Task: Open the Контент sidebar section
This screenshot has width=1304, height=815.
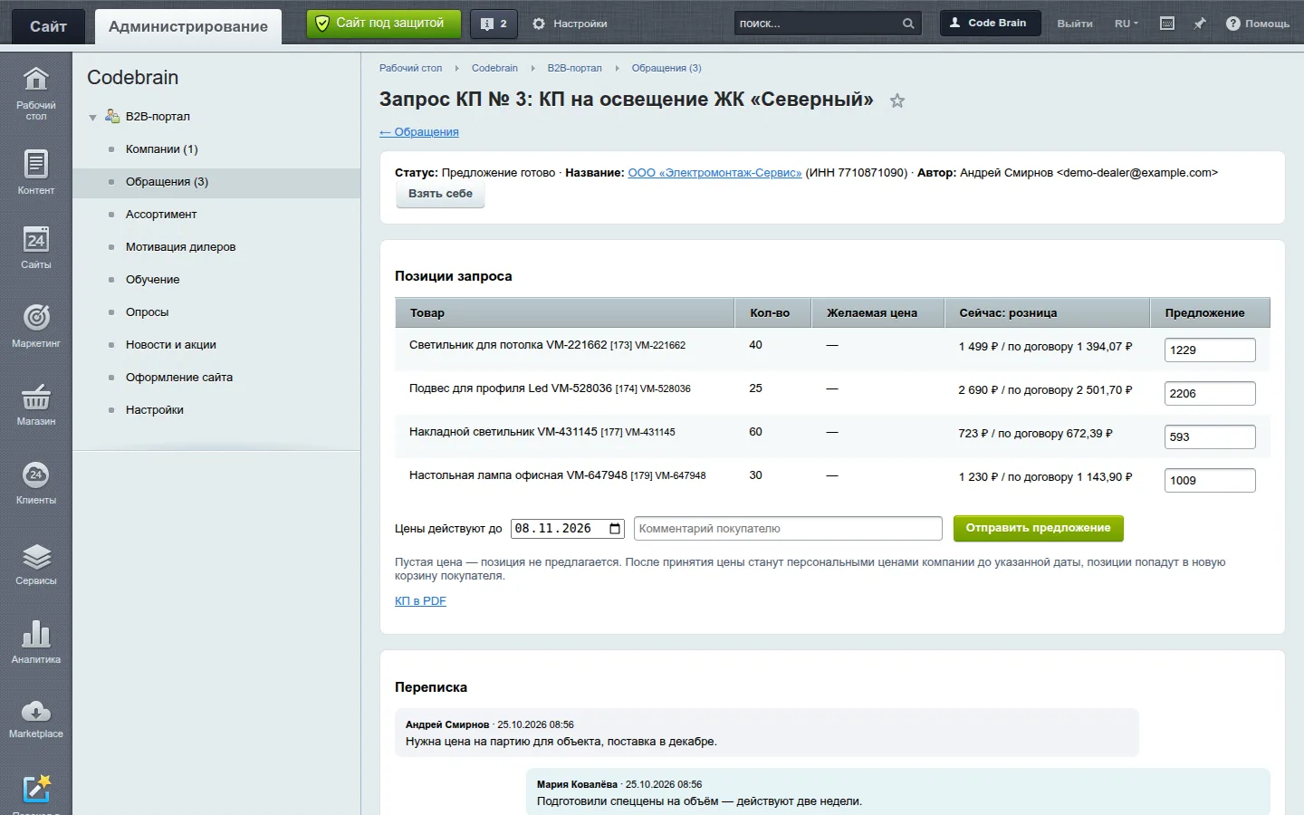Action: (35, 171)
